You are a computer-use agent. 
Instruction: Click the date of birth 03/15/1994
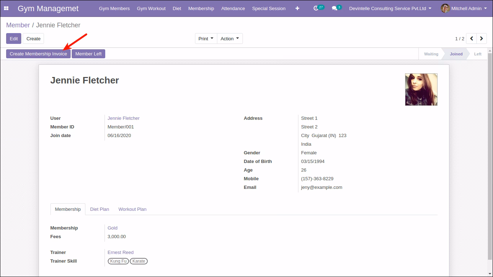click(x=313, y=161)
